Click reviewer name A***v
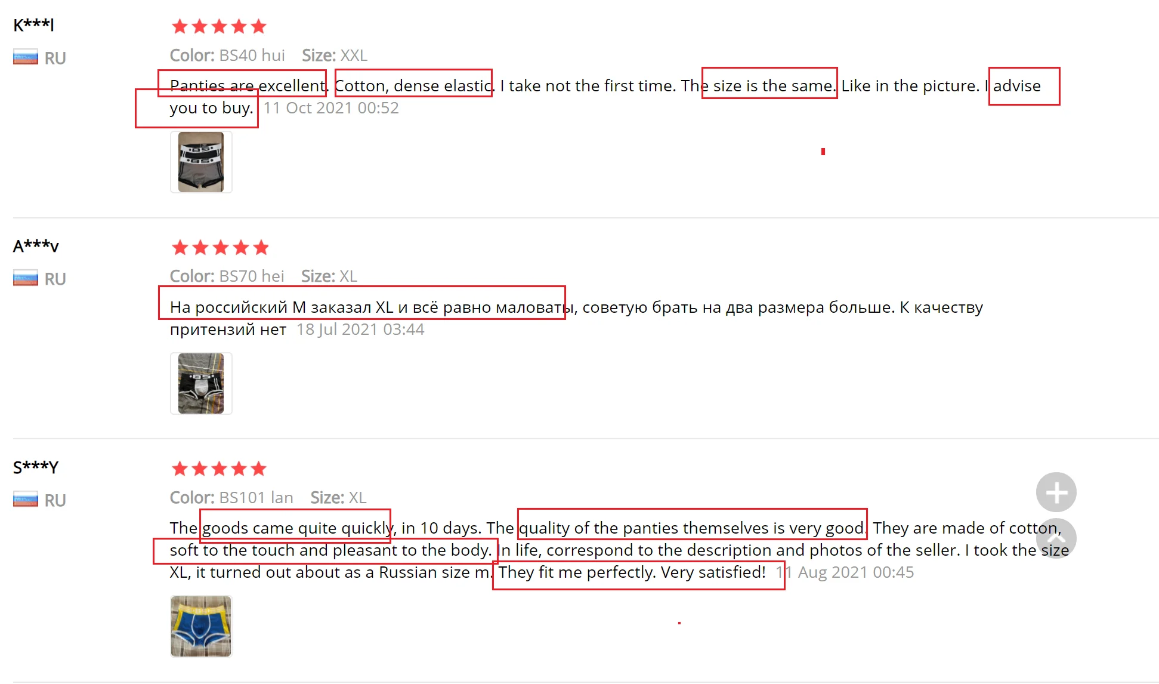 point(36,246)
